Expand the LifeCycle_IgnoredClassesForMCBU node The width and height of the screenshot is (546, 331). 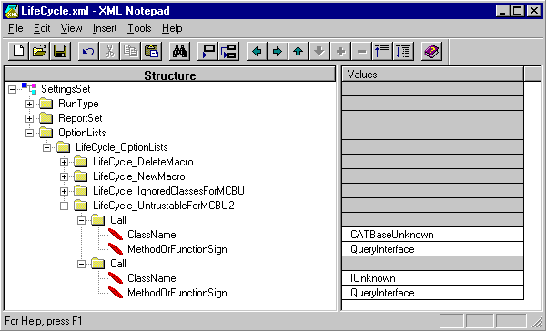click(x=64, y=191)
